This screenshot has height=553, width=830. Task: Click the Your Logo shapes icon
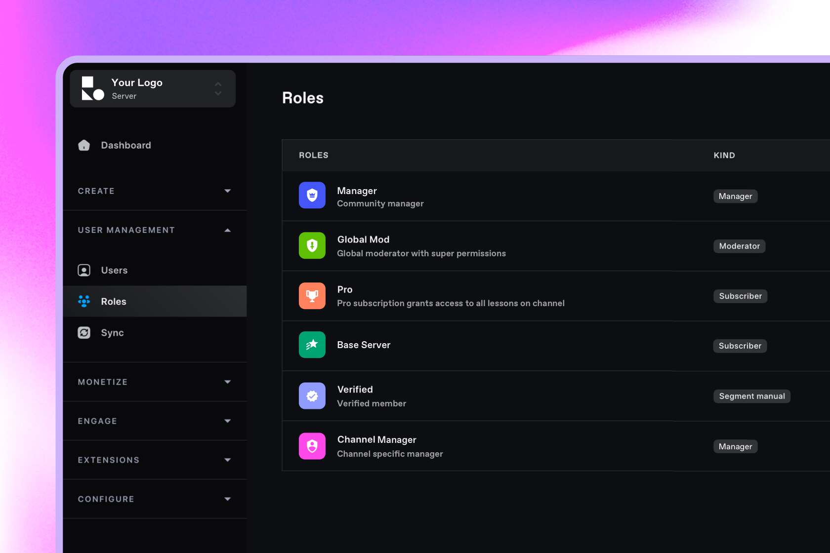point(92,88)
